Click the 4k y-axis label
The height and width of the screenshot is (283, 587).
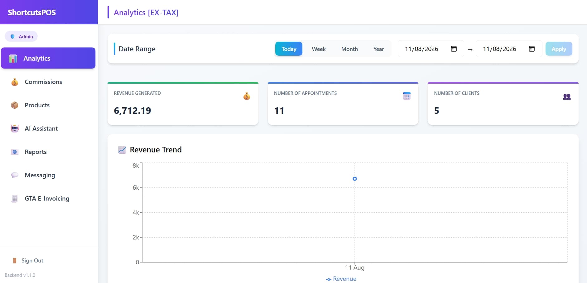click(136, 212)
